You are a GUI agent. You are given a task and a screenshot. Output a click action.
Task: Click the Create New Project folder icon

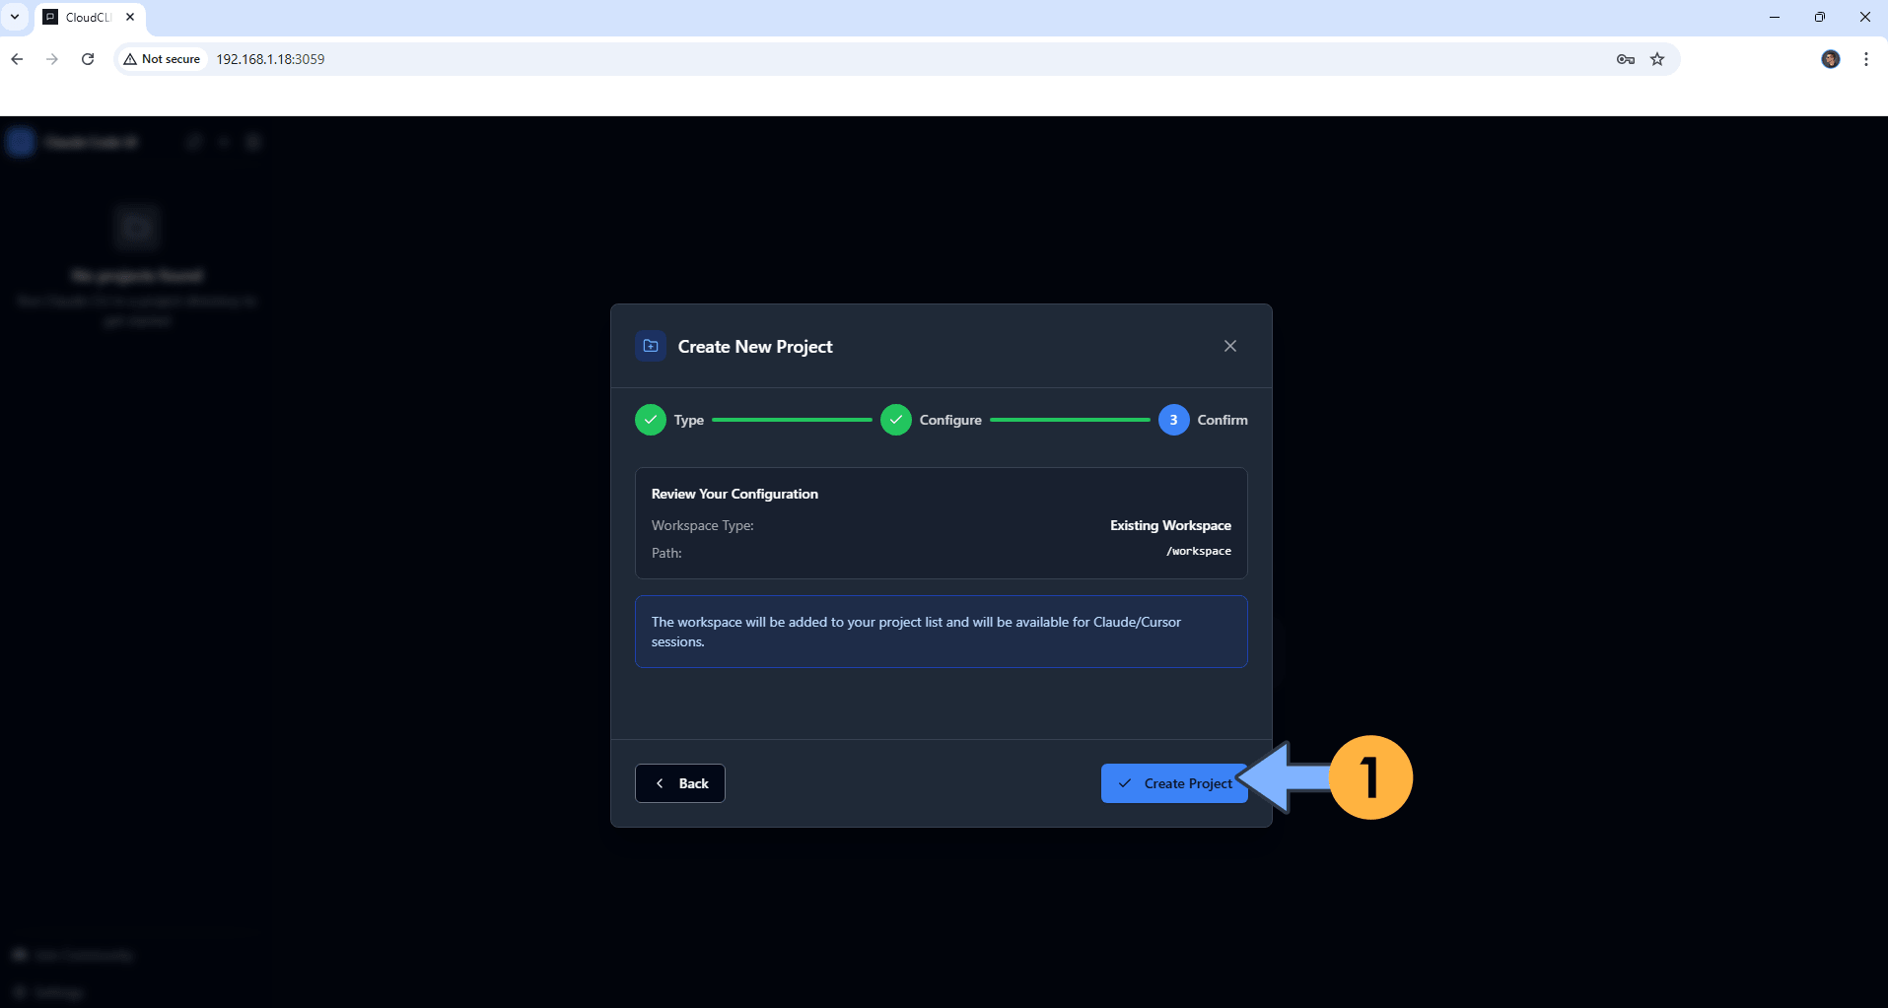coord(650,346)
